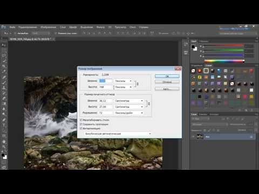Open Автовыбор target dropdown in options bar
This screenshot has width=259, height=194.
click(41, 33)
